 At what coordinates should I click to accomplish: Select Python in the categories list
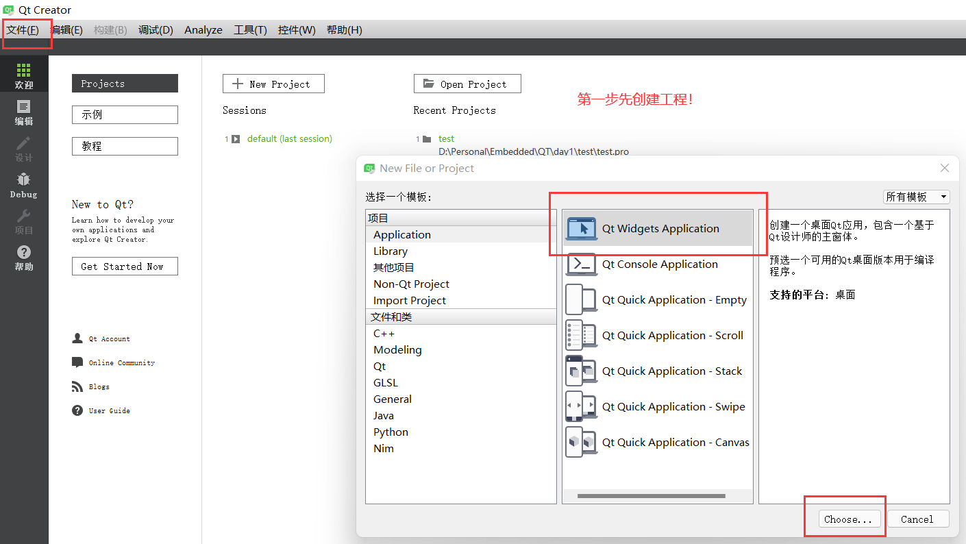(461, 432)
